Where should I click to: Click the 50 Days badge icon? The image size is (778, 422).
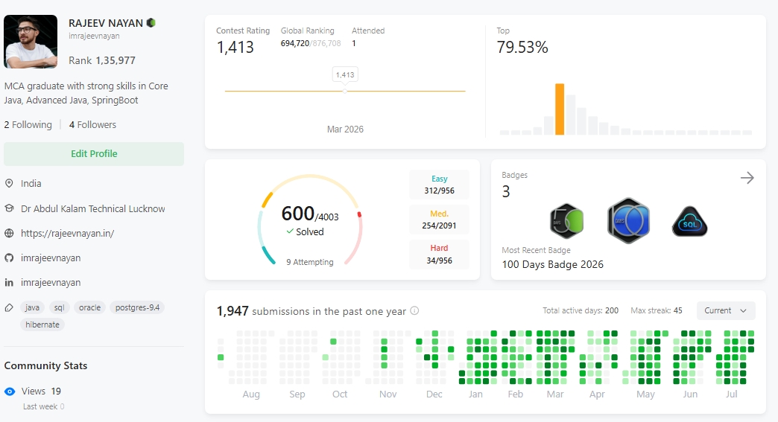(566, 221)
